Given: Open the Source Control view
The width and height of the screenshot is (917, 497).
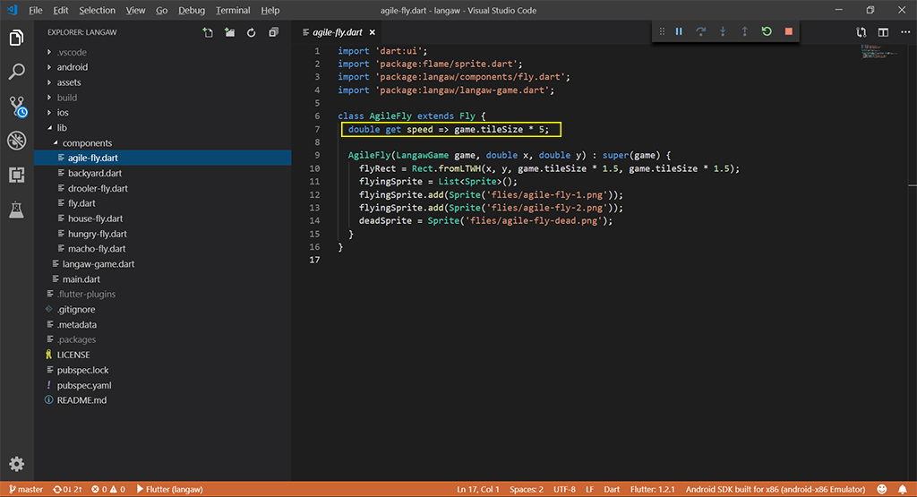Looking at the screenshot, I should 16,107.
